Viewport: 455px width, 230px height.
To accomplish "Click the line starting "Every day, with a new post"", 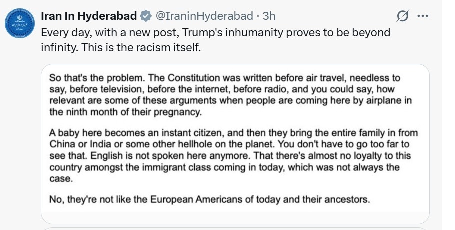I will (215, 33).
